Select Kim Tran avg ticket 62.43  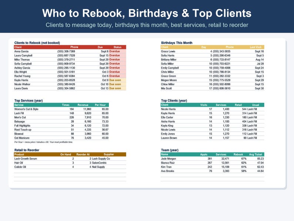(260, 167)
